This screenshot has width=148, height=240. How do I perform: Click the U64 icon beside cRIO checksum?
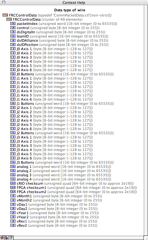pyautogui.click(x=13, y=183)
